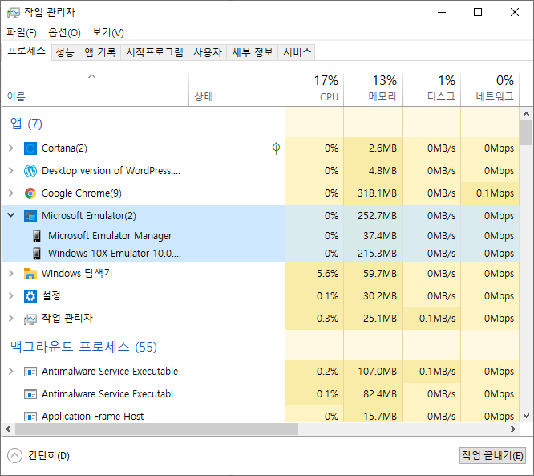Open the 파일(F) menu

coord(22,32)
